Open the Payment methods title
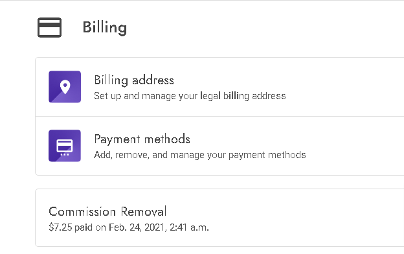404x254 pixels. [142, 139]
